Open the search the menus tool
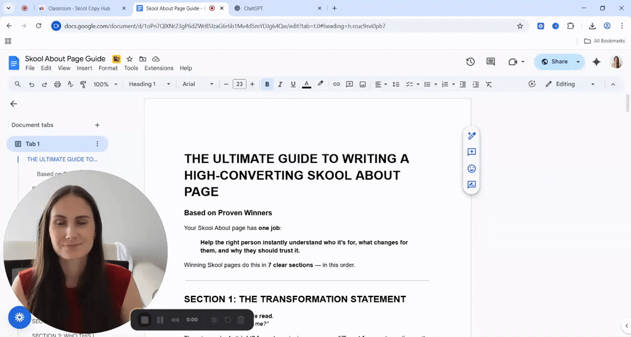This screenshot has height=337, width=631. 17,84
